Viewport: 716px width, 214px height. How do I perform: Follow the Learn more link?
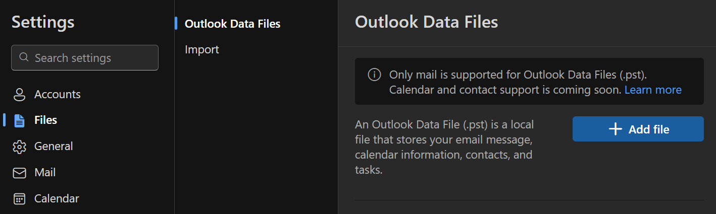pos(653,90)
